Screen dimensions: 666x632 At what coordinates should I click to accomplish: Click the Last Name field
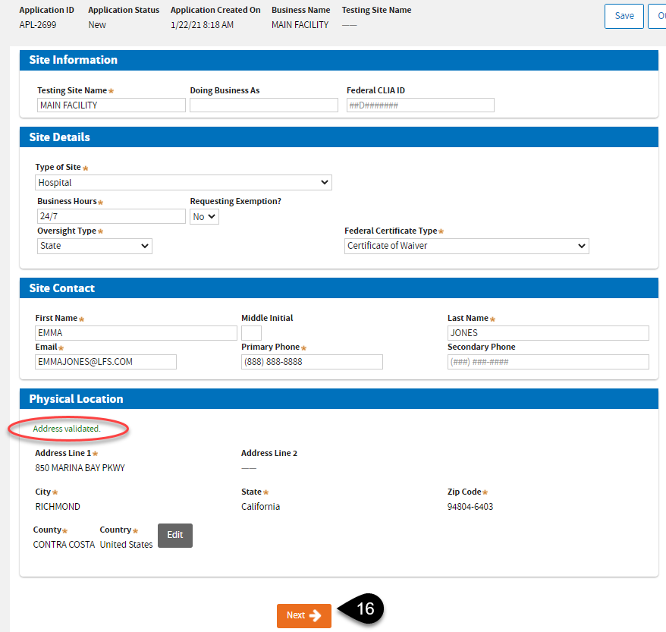548,333
